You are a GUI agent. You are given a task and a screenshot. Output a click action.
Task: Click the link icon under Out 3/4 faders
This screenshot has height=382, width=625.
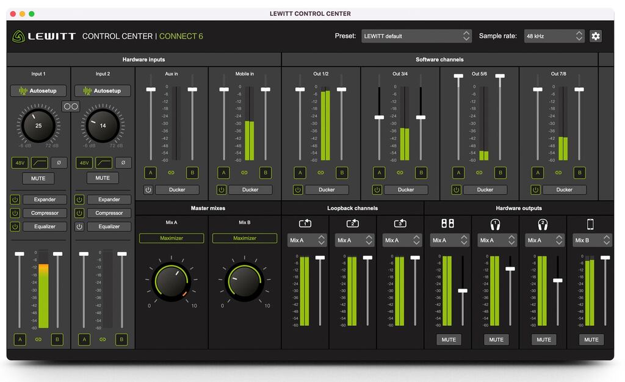pos(400,173)
